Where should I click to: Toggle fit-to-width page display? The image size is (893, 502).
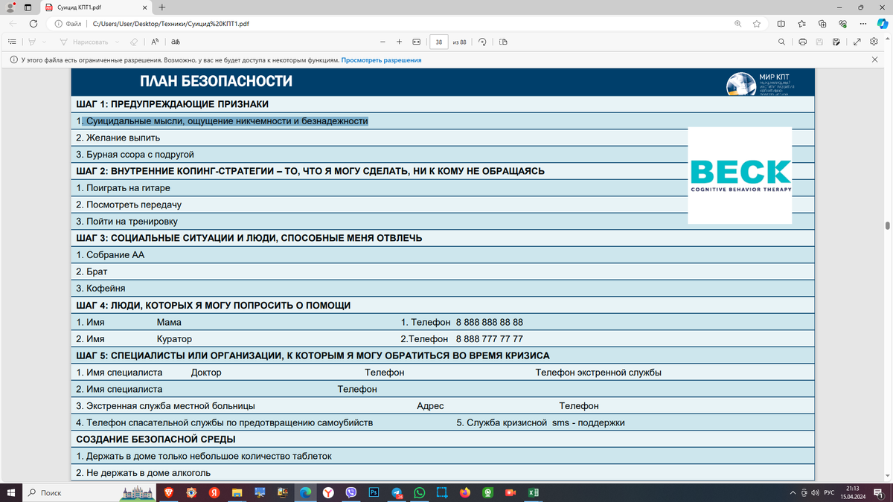[x=416, y=42]
